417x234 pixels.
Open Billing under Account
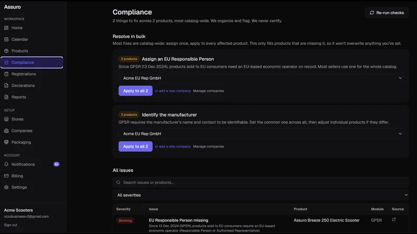(x=32, y=176)
